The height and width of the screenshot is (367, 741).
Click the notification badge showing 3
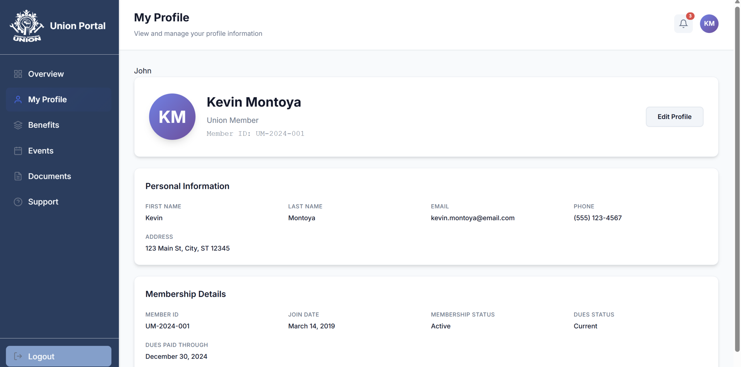691,16
